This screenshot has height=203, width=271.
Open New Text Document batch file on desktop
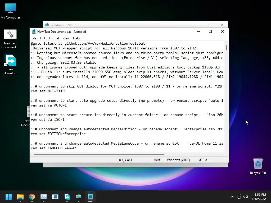(10, 39)
